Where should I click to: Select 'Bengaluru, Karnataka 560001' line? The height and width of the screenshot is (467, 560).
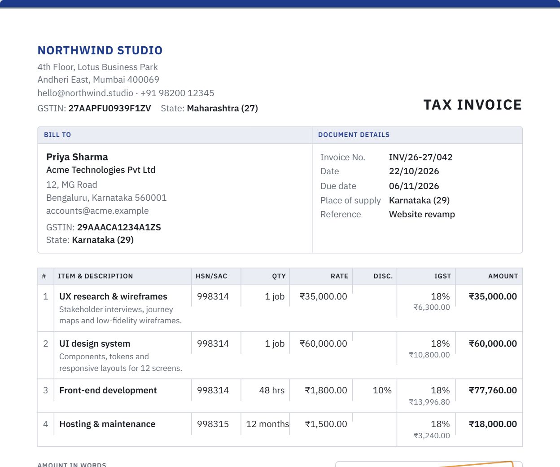[x=106, y=198]
